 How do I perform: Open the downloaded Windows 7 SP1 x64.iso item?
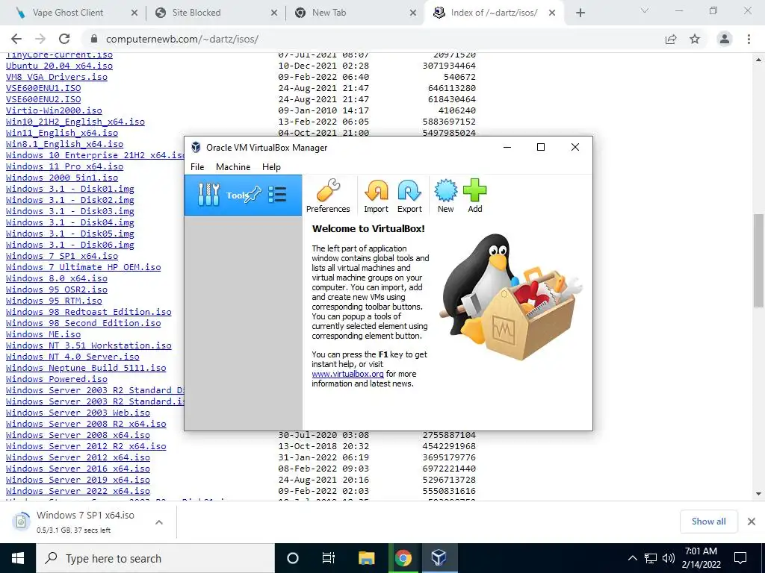(x=85, y=522)
